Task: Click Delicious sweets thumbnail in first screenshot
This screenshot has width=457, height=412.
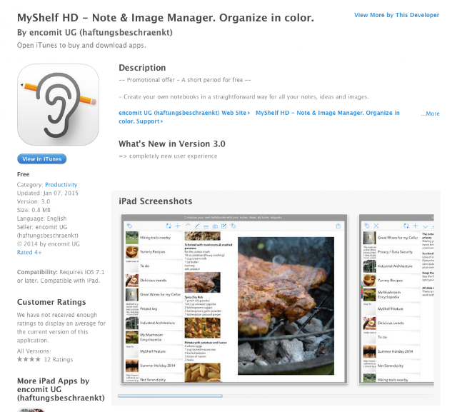Action: pos(131,281)
